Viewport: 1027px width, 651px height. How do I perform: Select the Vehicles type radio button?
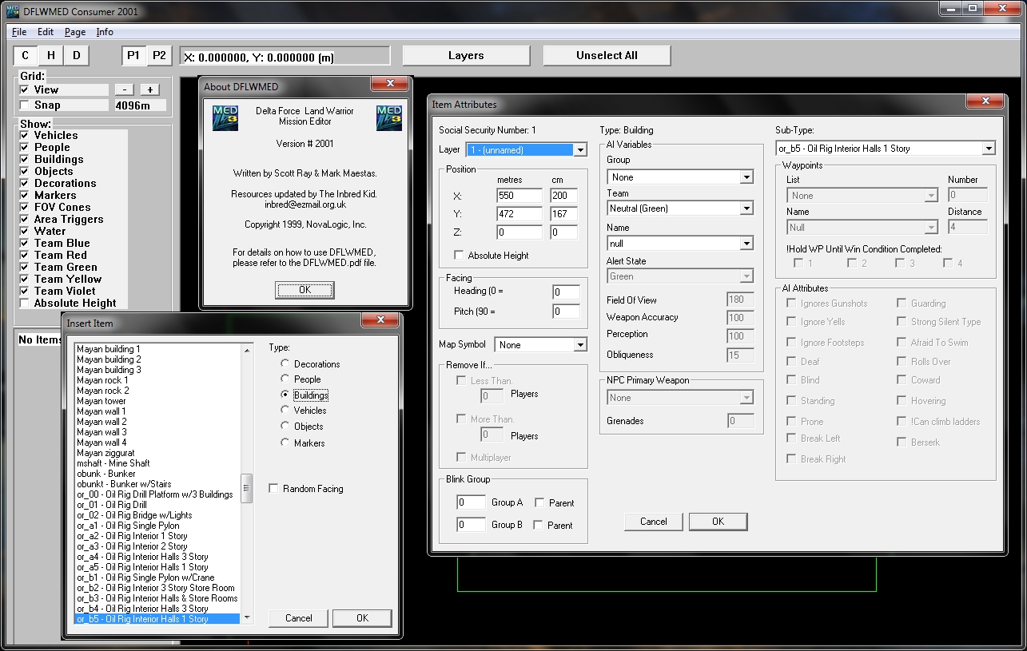[285, 411]
